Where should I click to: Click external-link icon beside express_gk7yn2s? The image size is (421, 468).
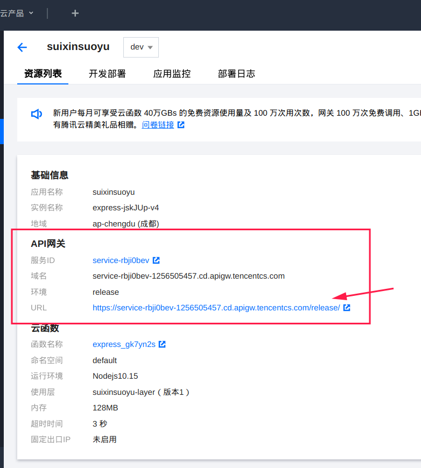coord(162,344)
